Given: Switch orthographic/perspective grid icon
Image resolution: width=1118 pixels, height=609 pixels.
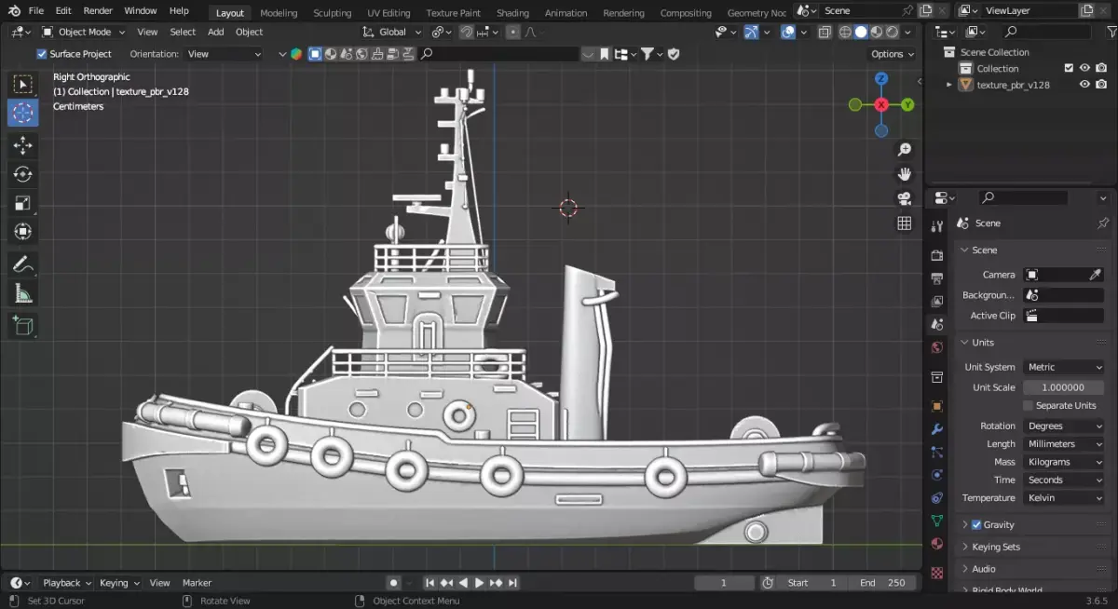Looking at the screenshot, I should coord(904,223).
